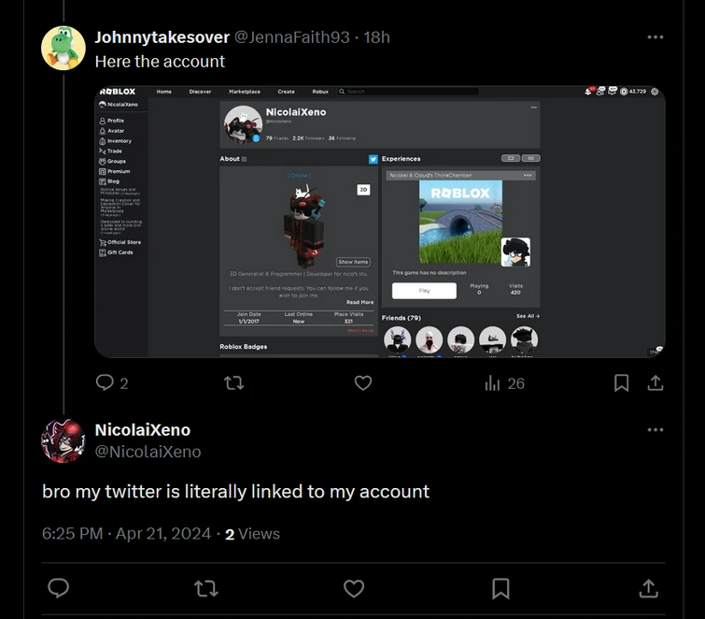Select the 'Here the account' tweet text

click(x=160, y=62)
